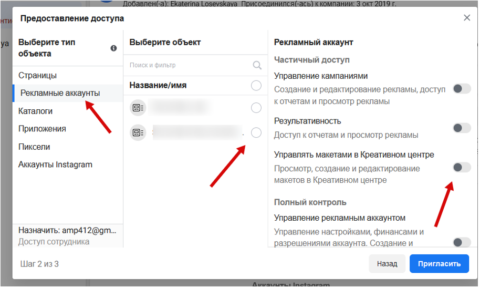Screen dimensions: 480x288
Task: Select the first ad account radio button
Action: click(x=256, y=108)
